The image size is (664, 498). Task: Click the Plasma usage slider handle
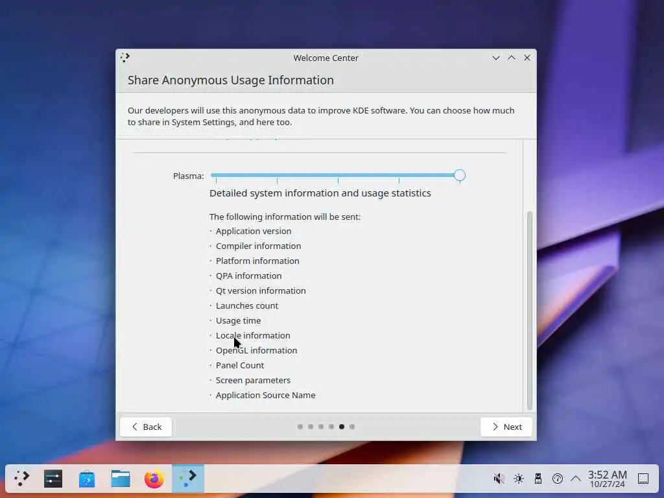[460, 175]
